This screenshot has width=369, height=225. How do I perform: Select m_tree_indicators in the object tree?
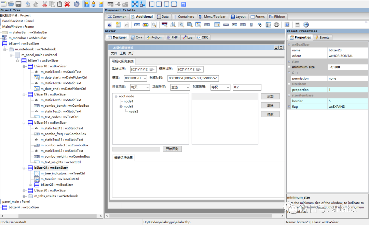pyautogui.click(x=63, y=173)
